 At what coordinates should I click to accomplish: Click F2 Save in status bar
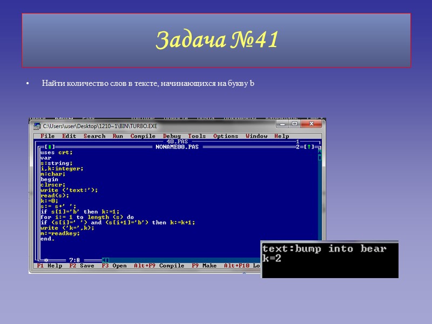(x=82, y=266)
